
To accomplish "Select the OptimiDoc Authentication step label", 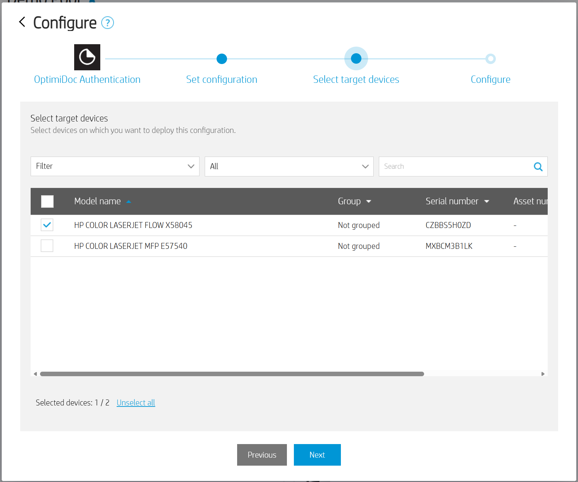I will click(x=87, y=79).
